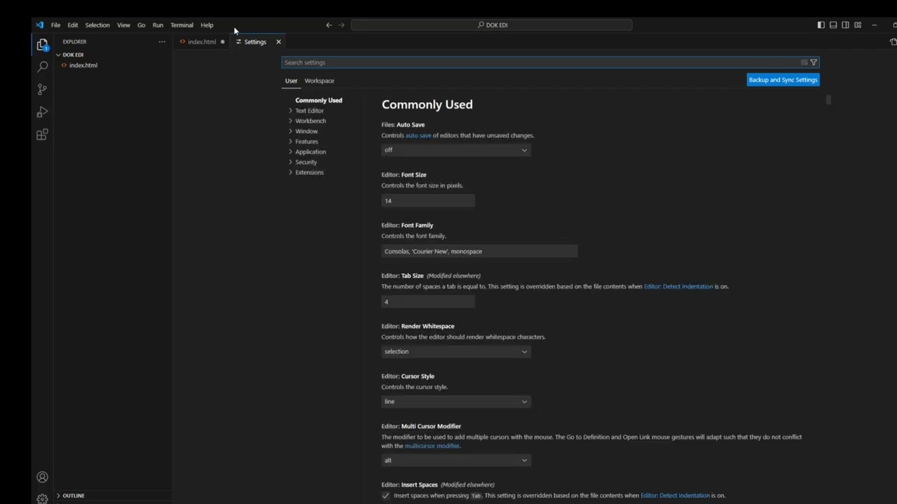This screenshot has height=504, width=897.
Task: Toggle the bottom panel layout icon
Action: coord(833,25)
